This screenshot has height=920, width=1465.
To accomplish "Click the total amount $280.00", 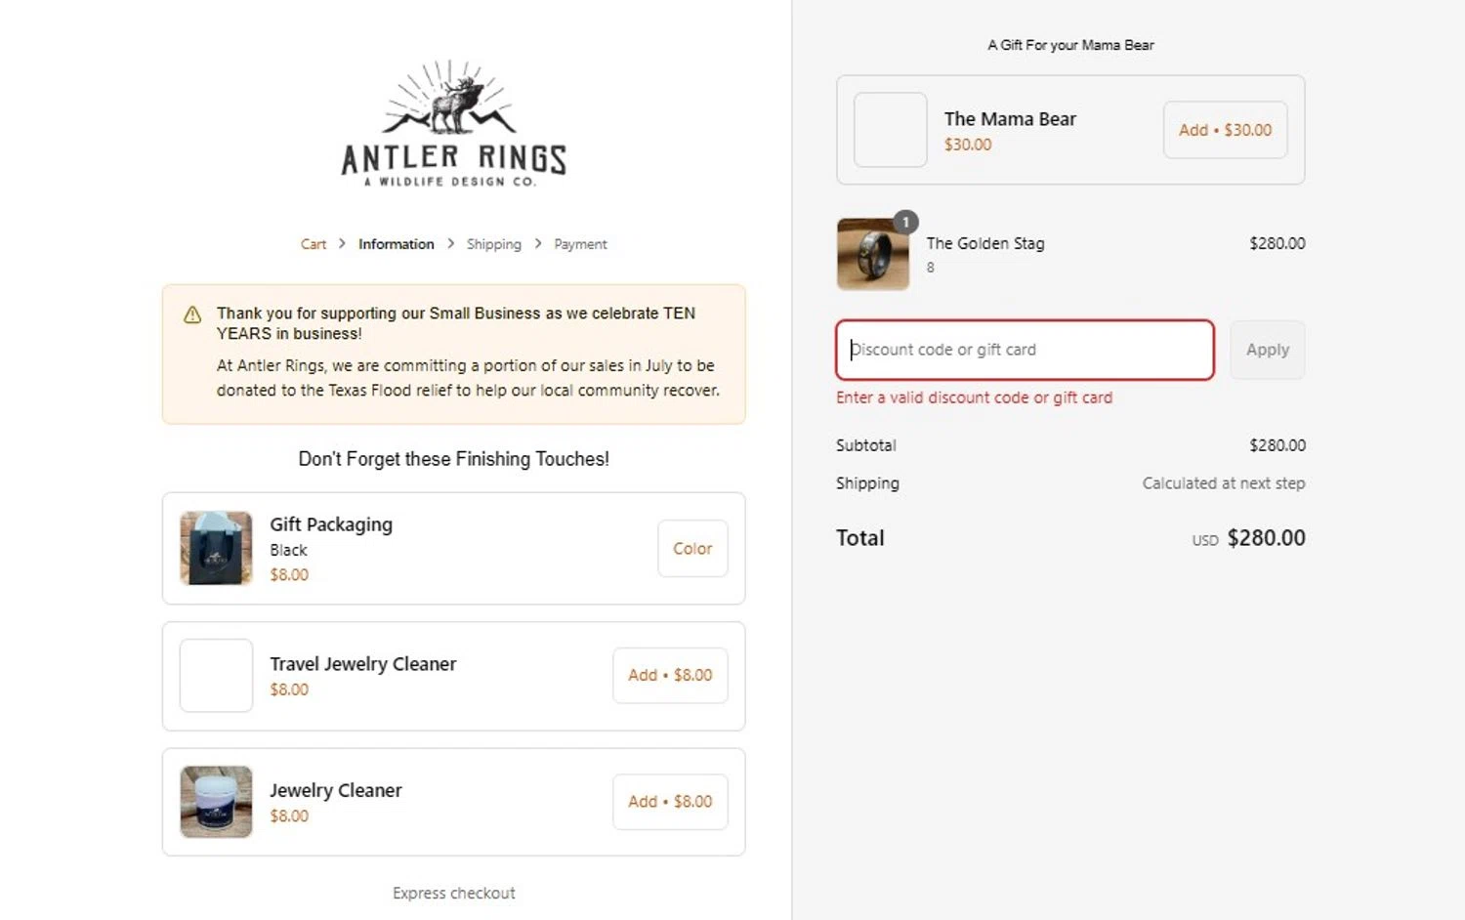I will (1266, 538).
